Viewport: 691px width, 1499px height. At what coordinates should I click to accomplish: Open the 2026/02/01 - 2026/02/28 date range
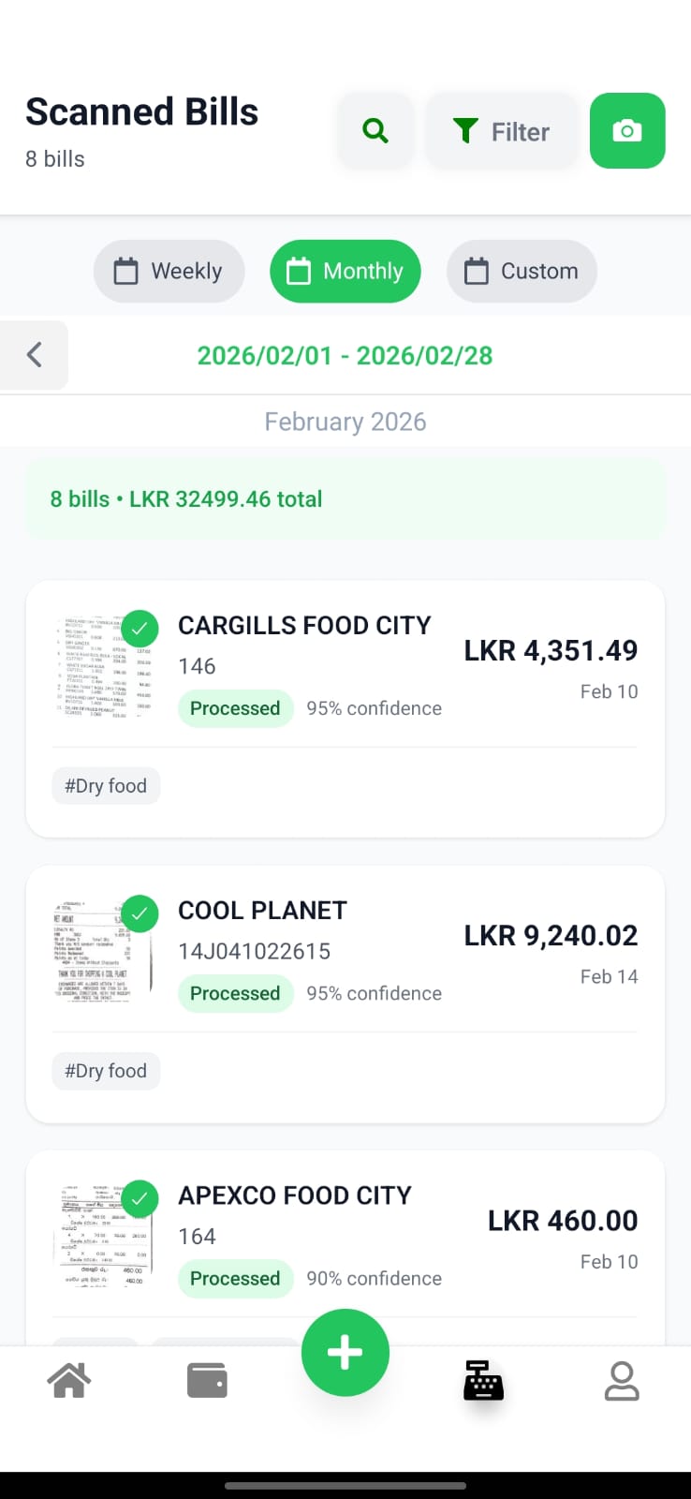pos(345,356)
